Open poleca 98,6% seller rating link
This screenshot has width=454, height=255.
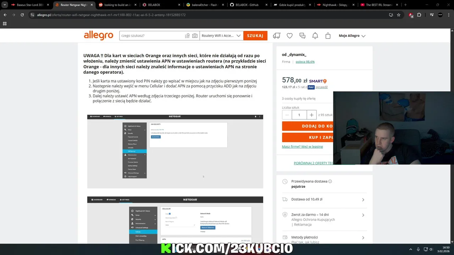305,62
